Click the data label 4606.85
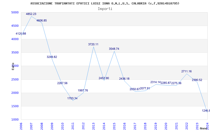Image resolution: width=210 pixels, height=131 pixels. [x=42, y=21]
